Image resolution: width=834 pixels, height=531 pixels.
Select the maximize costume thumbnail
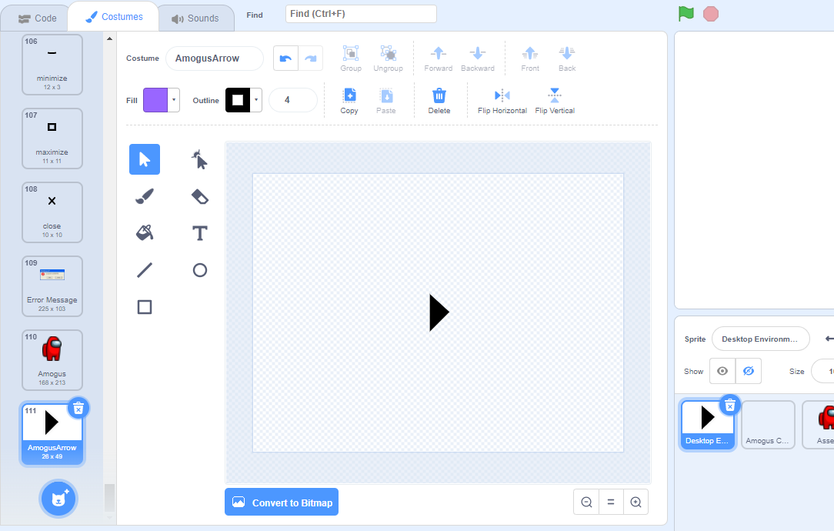[52, 139]
